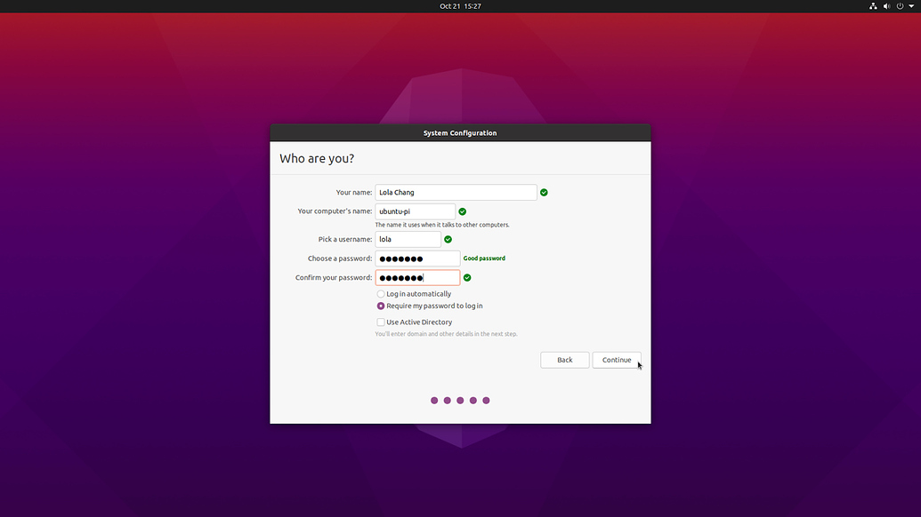Click the volume icon in the top bar

click(885, 5)
